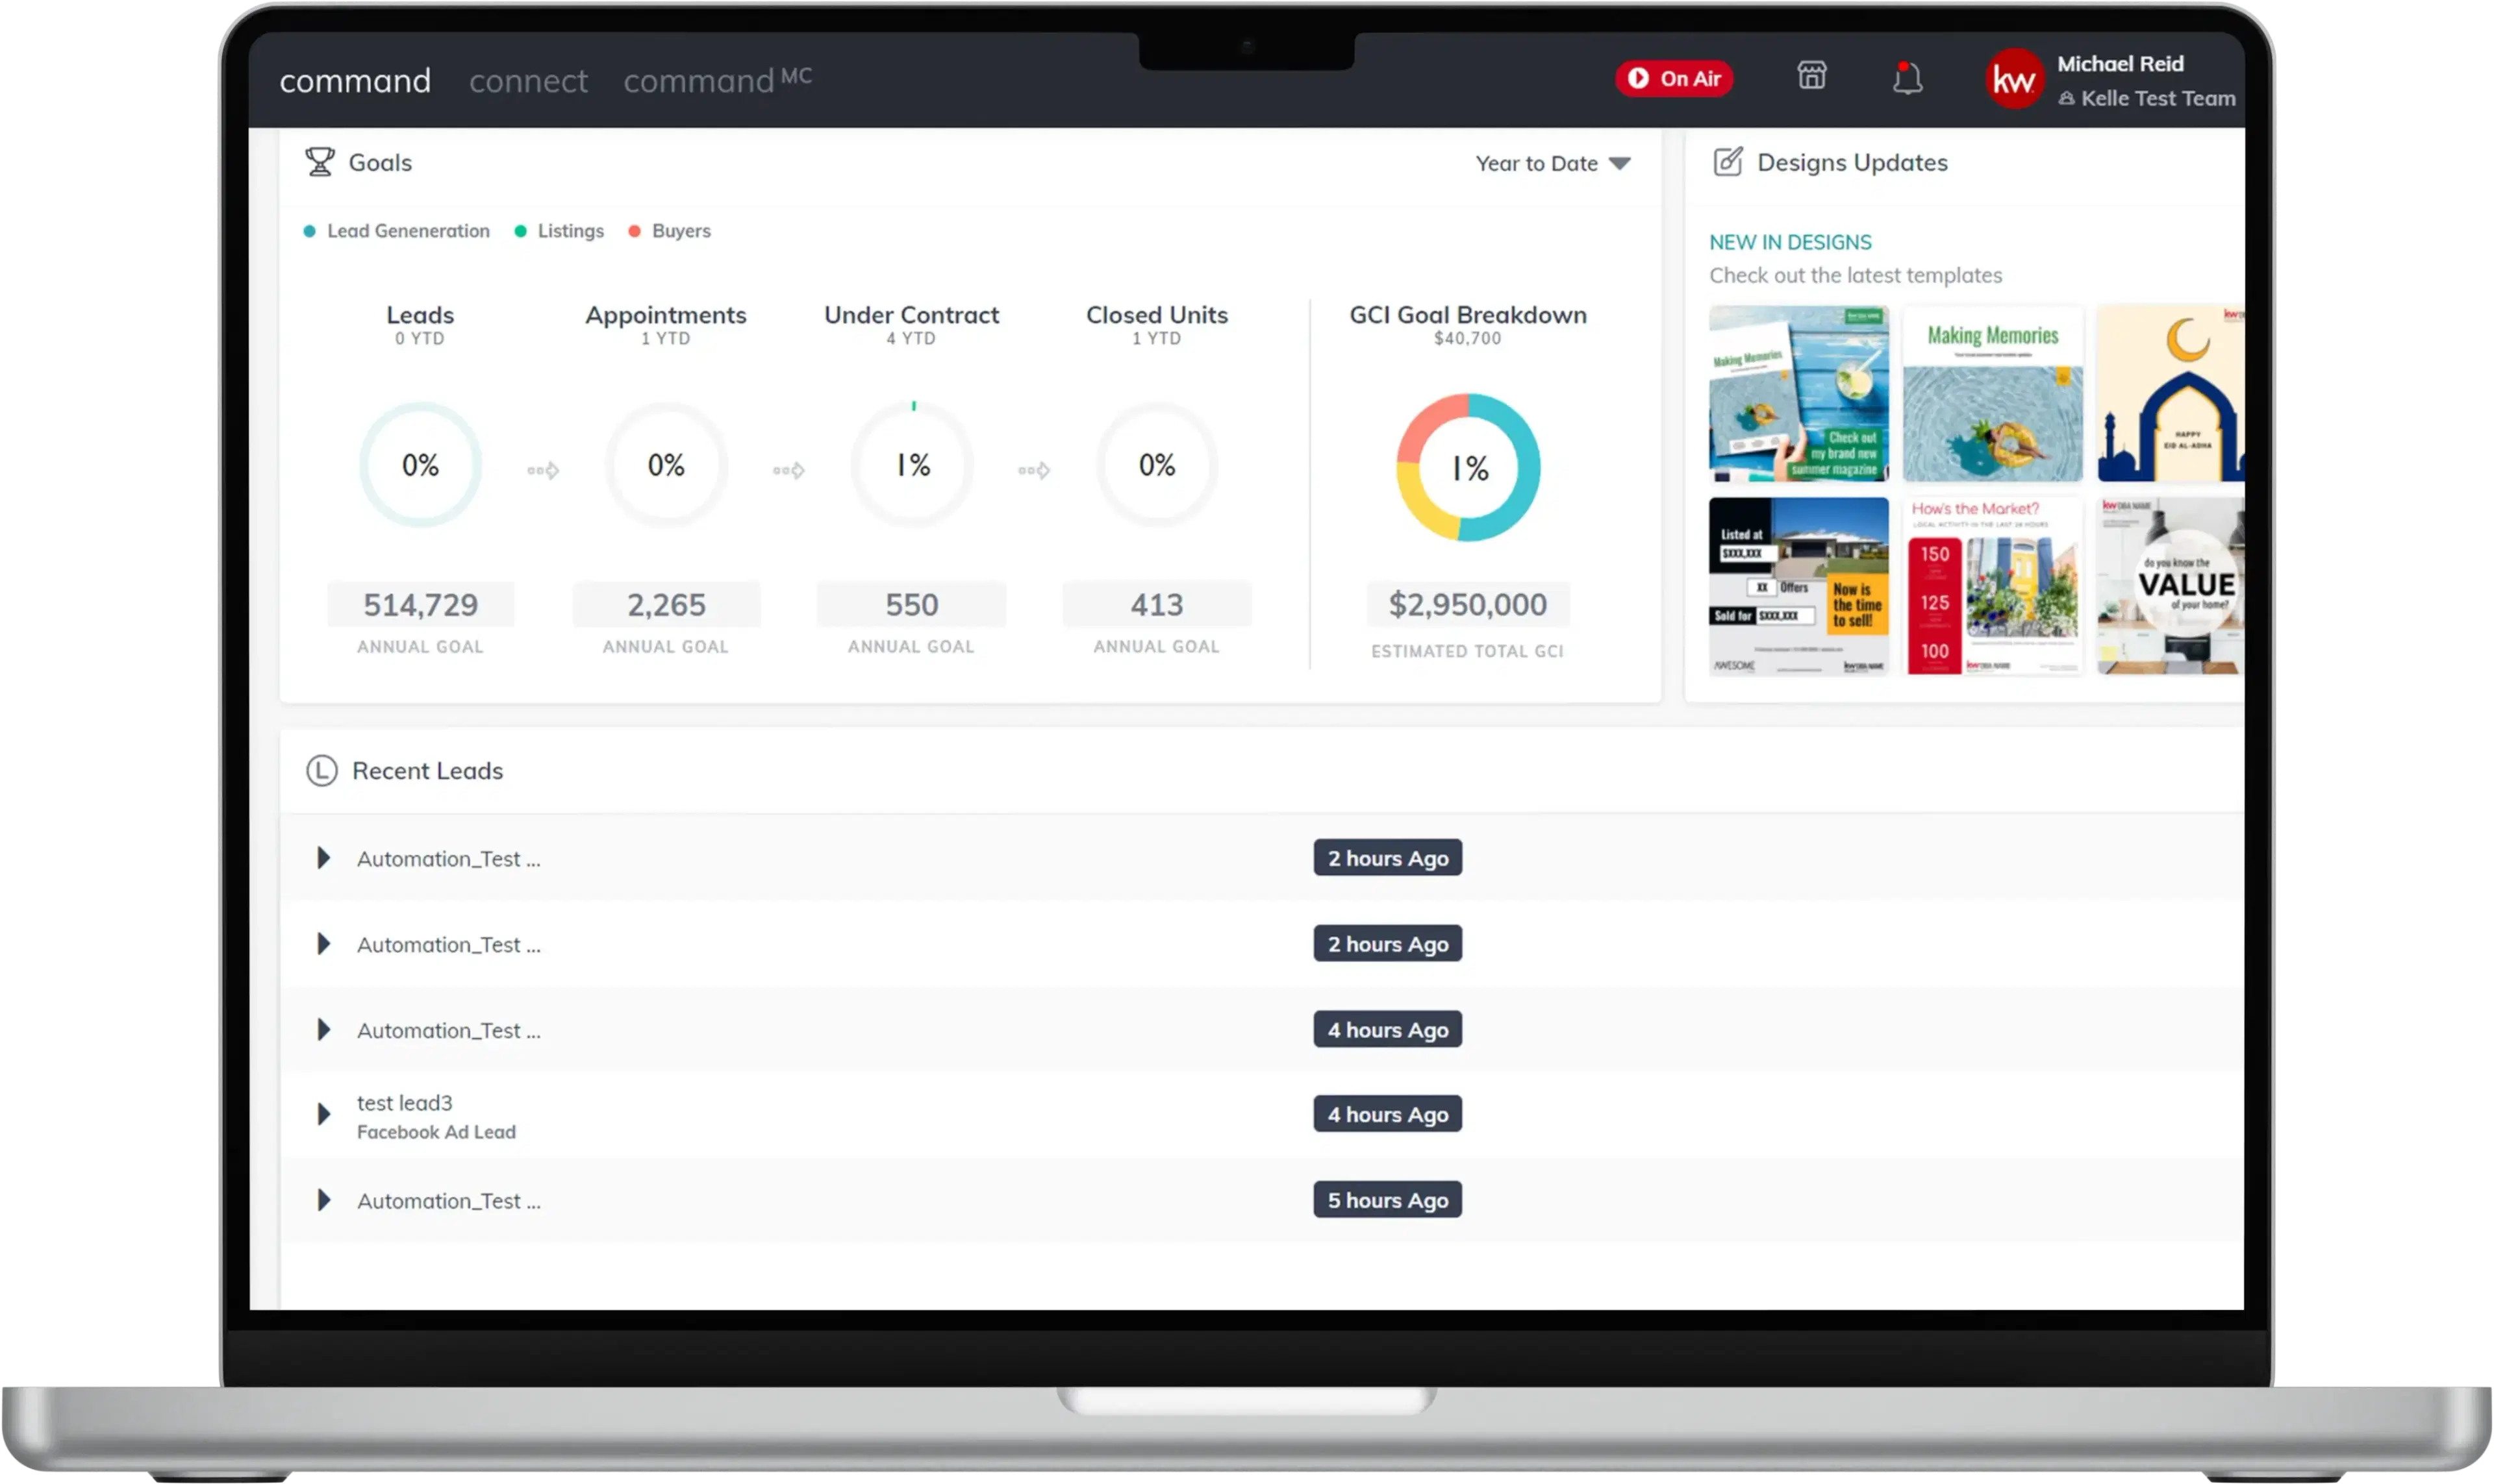Click the 514,729 Leads annual goal
The image size is (2494, 1484).
click(420, 605)
